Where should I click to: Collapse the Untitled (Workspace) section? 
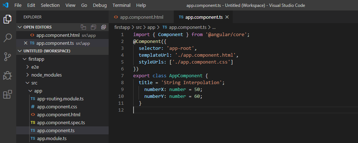(20, 51)
